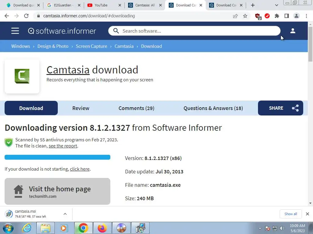This screenshot has height=234, width=313.
Task: Click the taskbar clock 10:09 AM
Action: [x=297, y=226]
